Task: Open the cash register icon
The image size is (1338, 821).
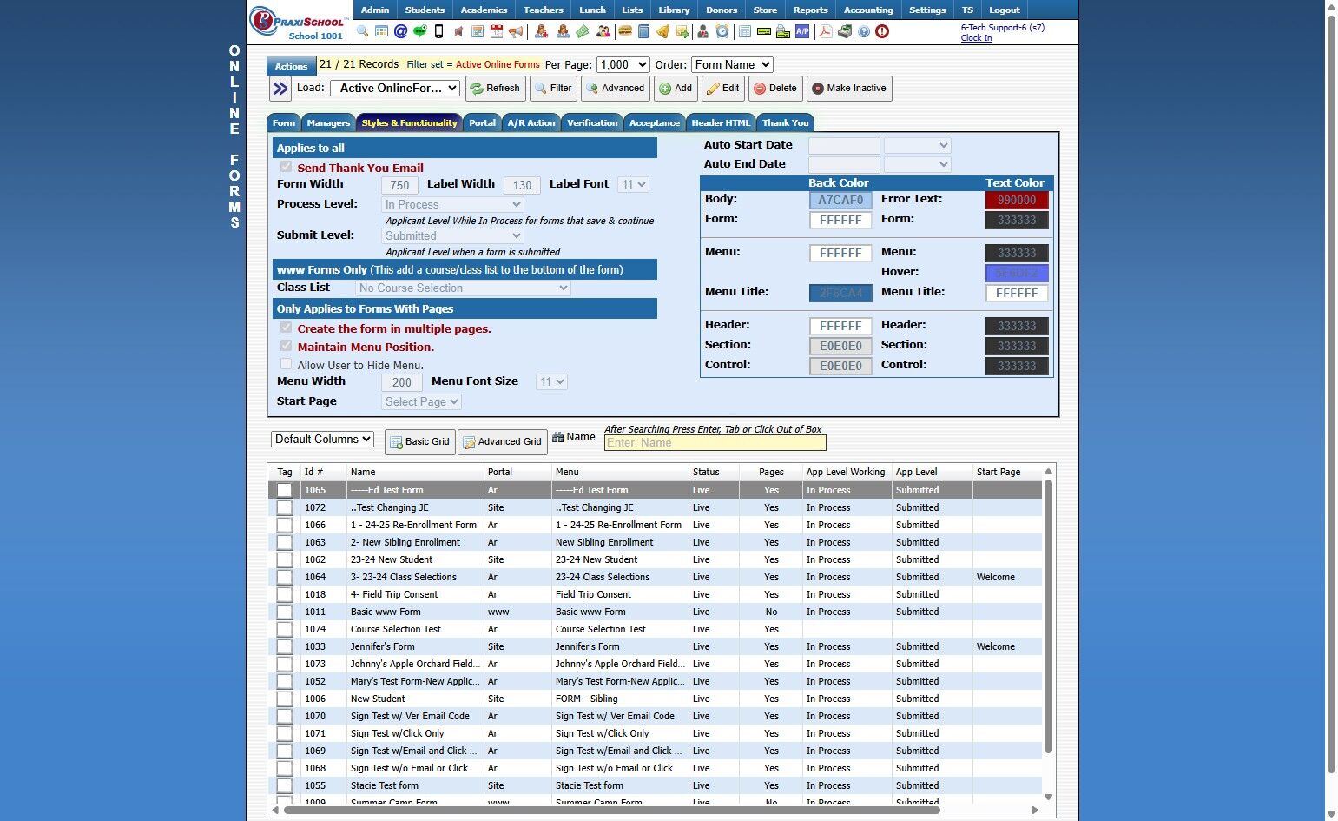Action: click(845, 32)
